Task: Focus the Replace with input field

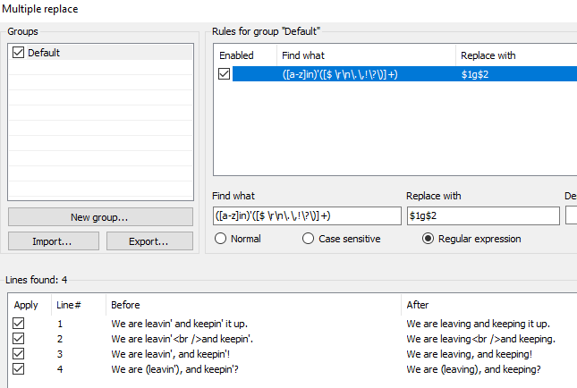Action: (x=482, y=216)
